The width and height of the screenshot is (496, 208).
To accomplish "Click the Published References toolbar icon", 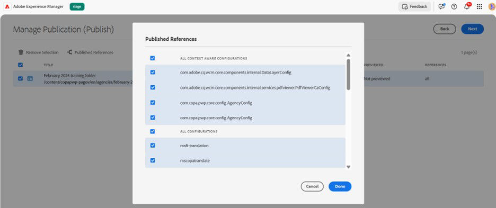I will pyautogui.click(x=69, y=52).
